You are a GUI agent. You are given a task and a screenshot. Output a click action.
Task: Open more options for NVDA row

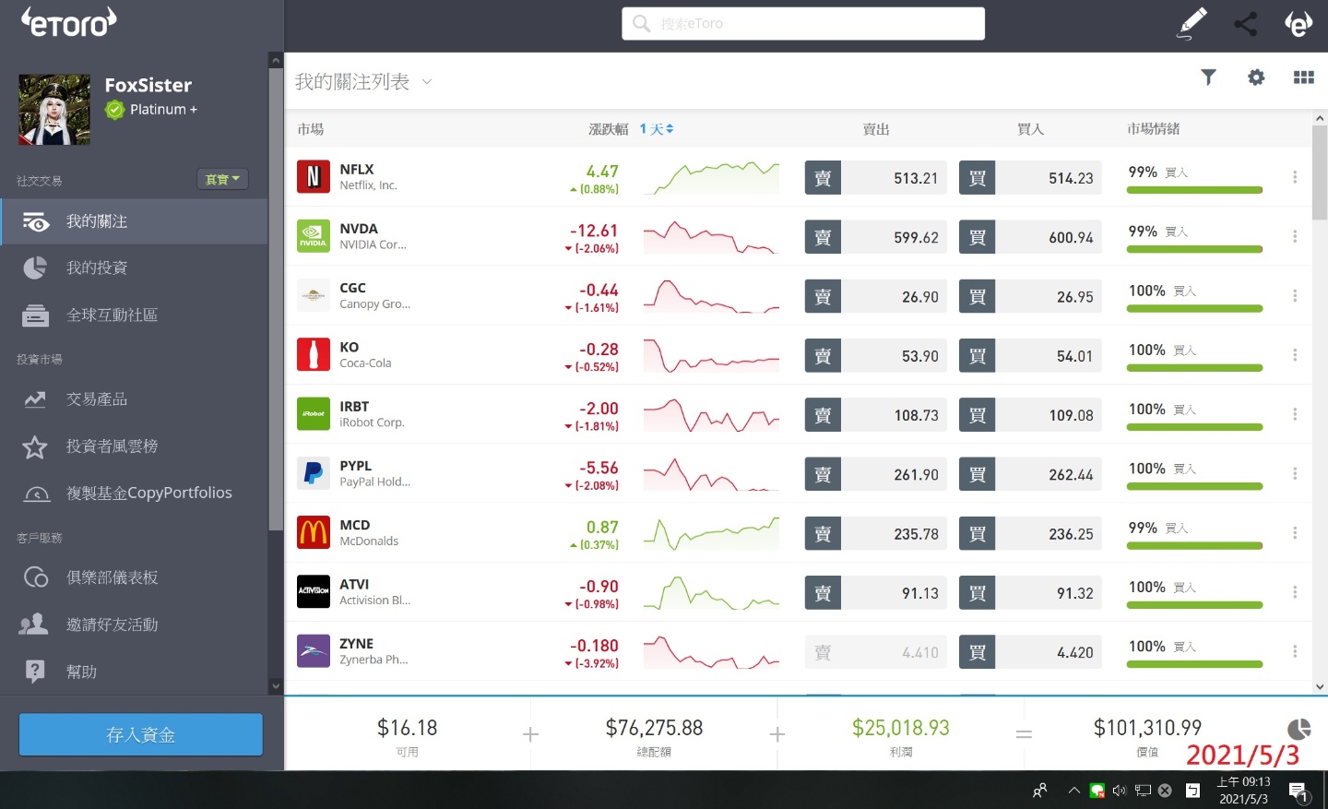(x=1295, y=236)
